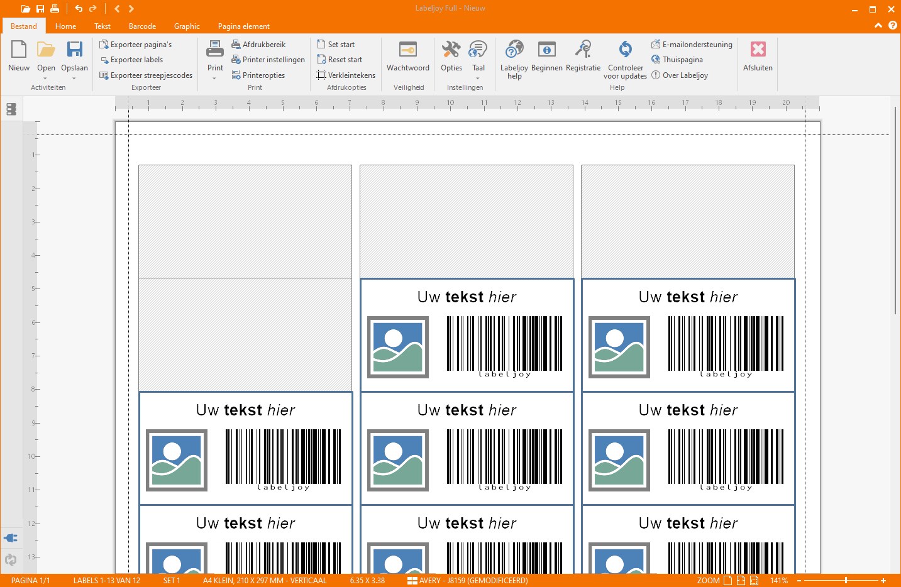The height and width of the screenshot is (587, 901).
Task: Click print icon in title bar
Action: coord(55,9)
